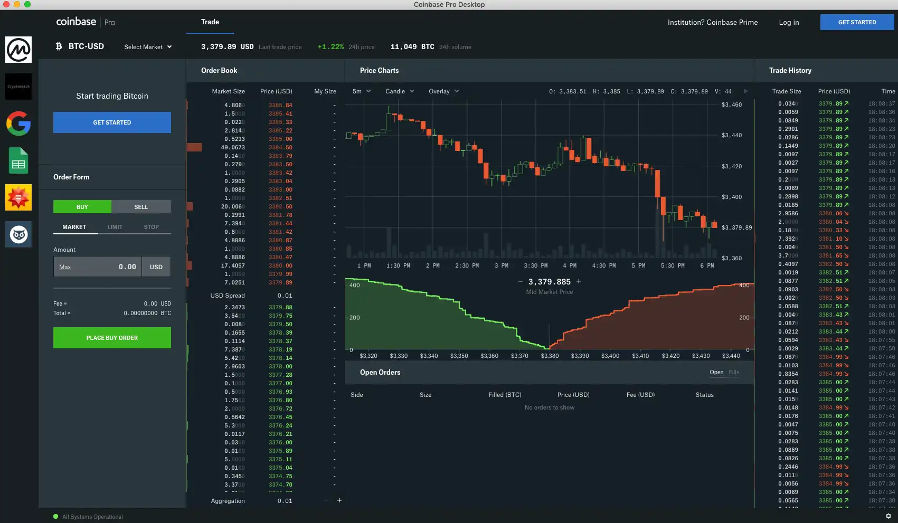The image size is (898, 523).
Task: Click the BTC-USD market name
Action: click(86, 46)
